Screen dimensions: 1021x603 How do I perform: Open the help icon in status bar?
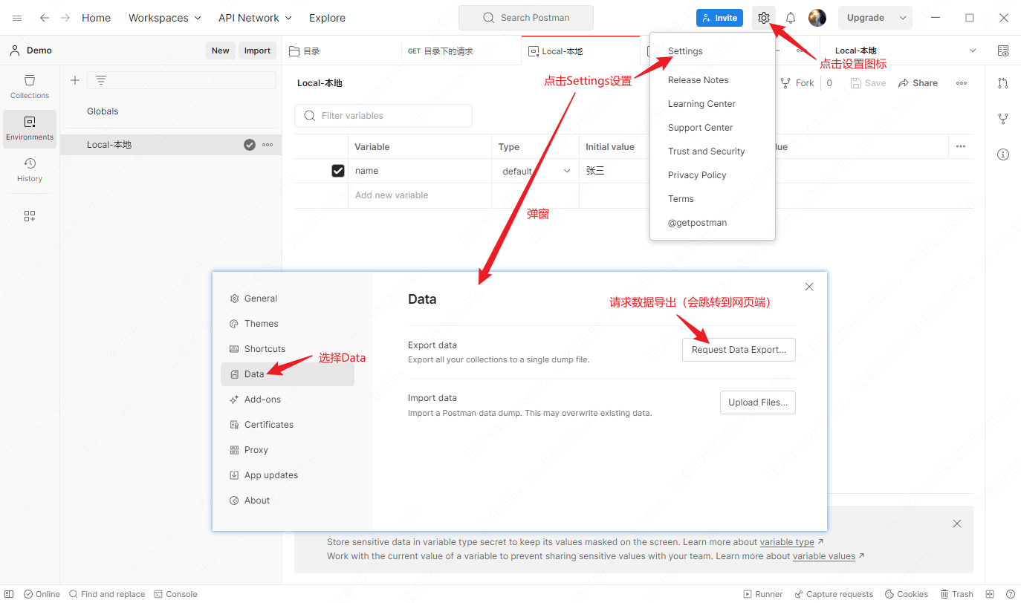coord(1011,594)
